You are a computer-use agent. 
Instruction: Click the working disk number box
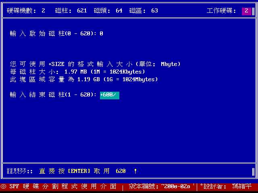point(246,11)
